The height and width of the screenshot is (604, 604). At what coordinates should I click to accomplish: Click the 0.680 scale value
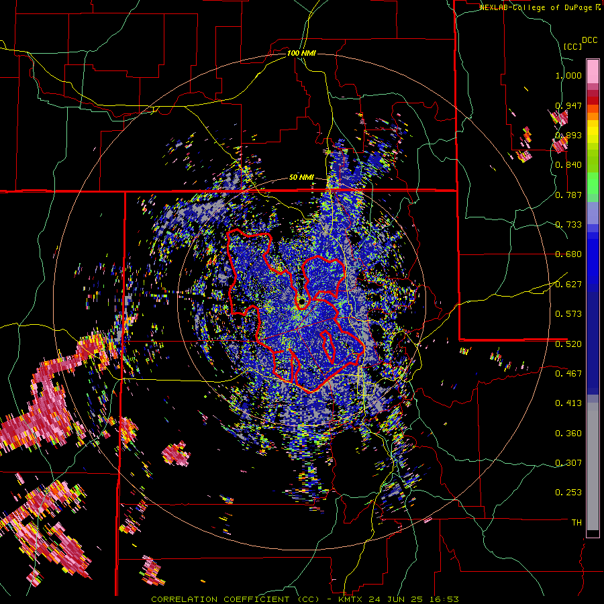[568, 254]
